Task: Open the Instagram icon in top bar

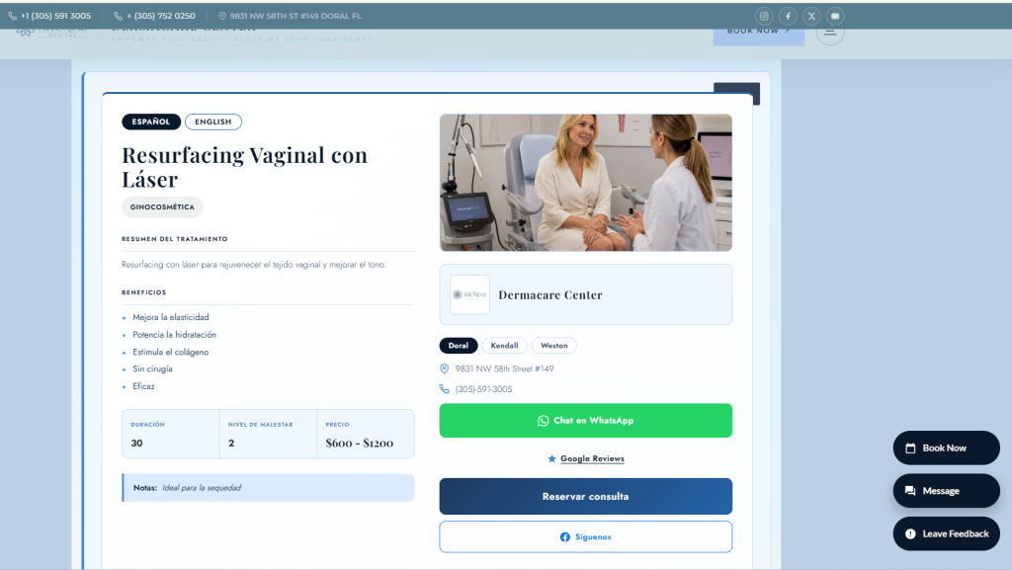Action: point(764,16)
